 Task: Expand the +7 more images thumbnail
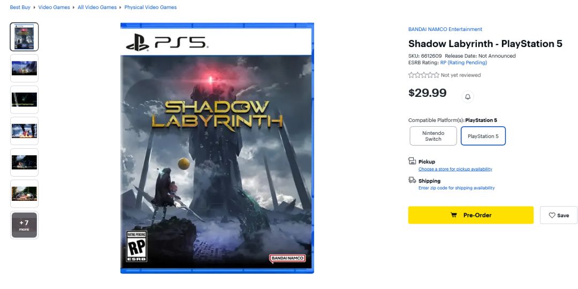24,225
